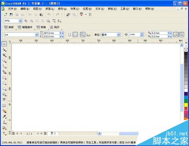The width and height of the screenshot is (189, 146).
Task: Select the Interactive Fill tool
Action: point(4,133)
